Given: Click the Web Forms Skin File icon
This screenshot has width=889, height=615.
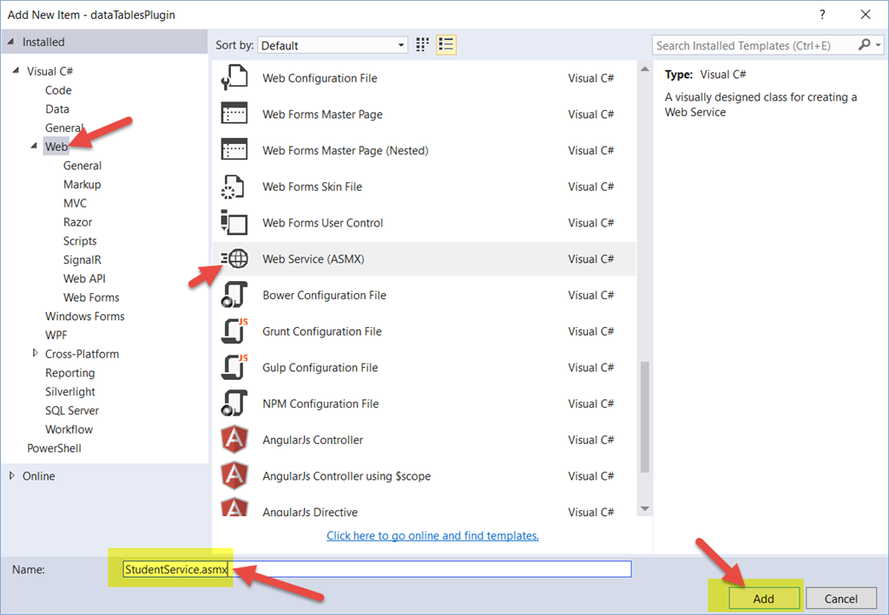Looking at the screenshot, I should tap(233, 186).
